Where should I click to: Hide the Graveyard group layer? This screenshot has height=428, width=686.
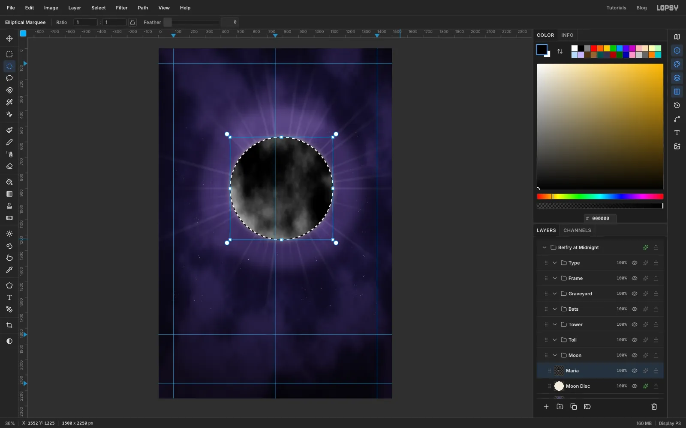click(635, 294)
